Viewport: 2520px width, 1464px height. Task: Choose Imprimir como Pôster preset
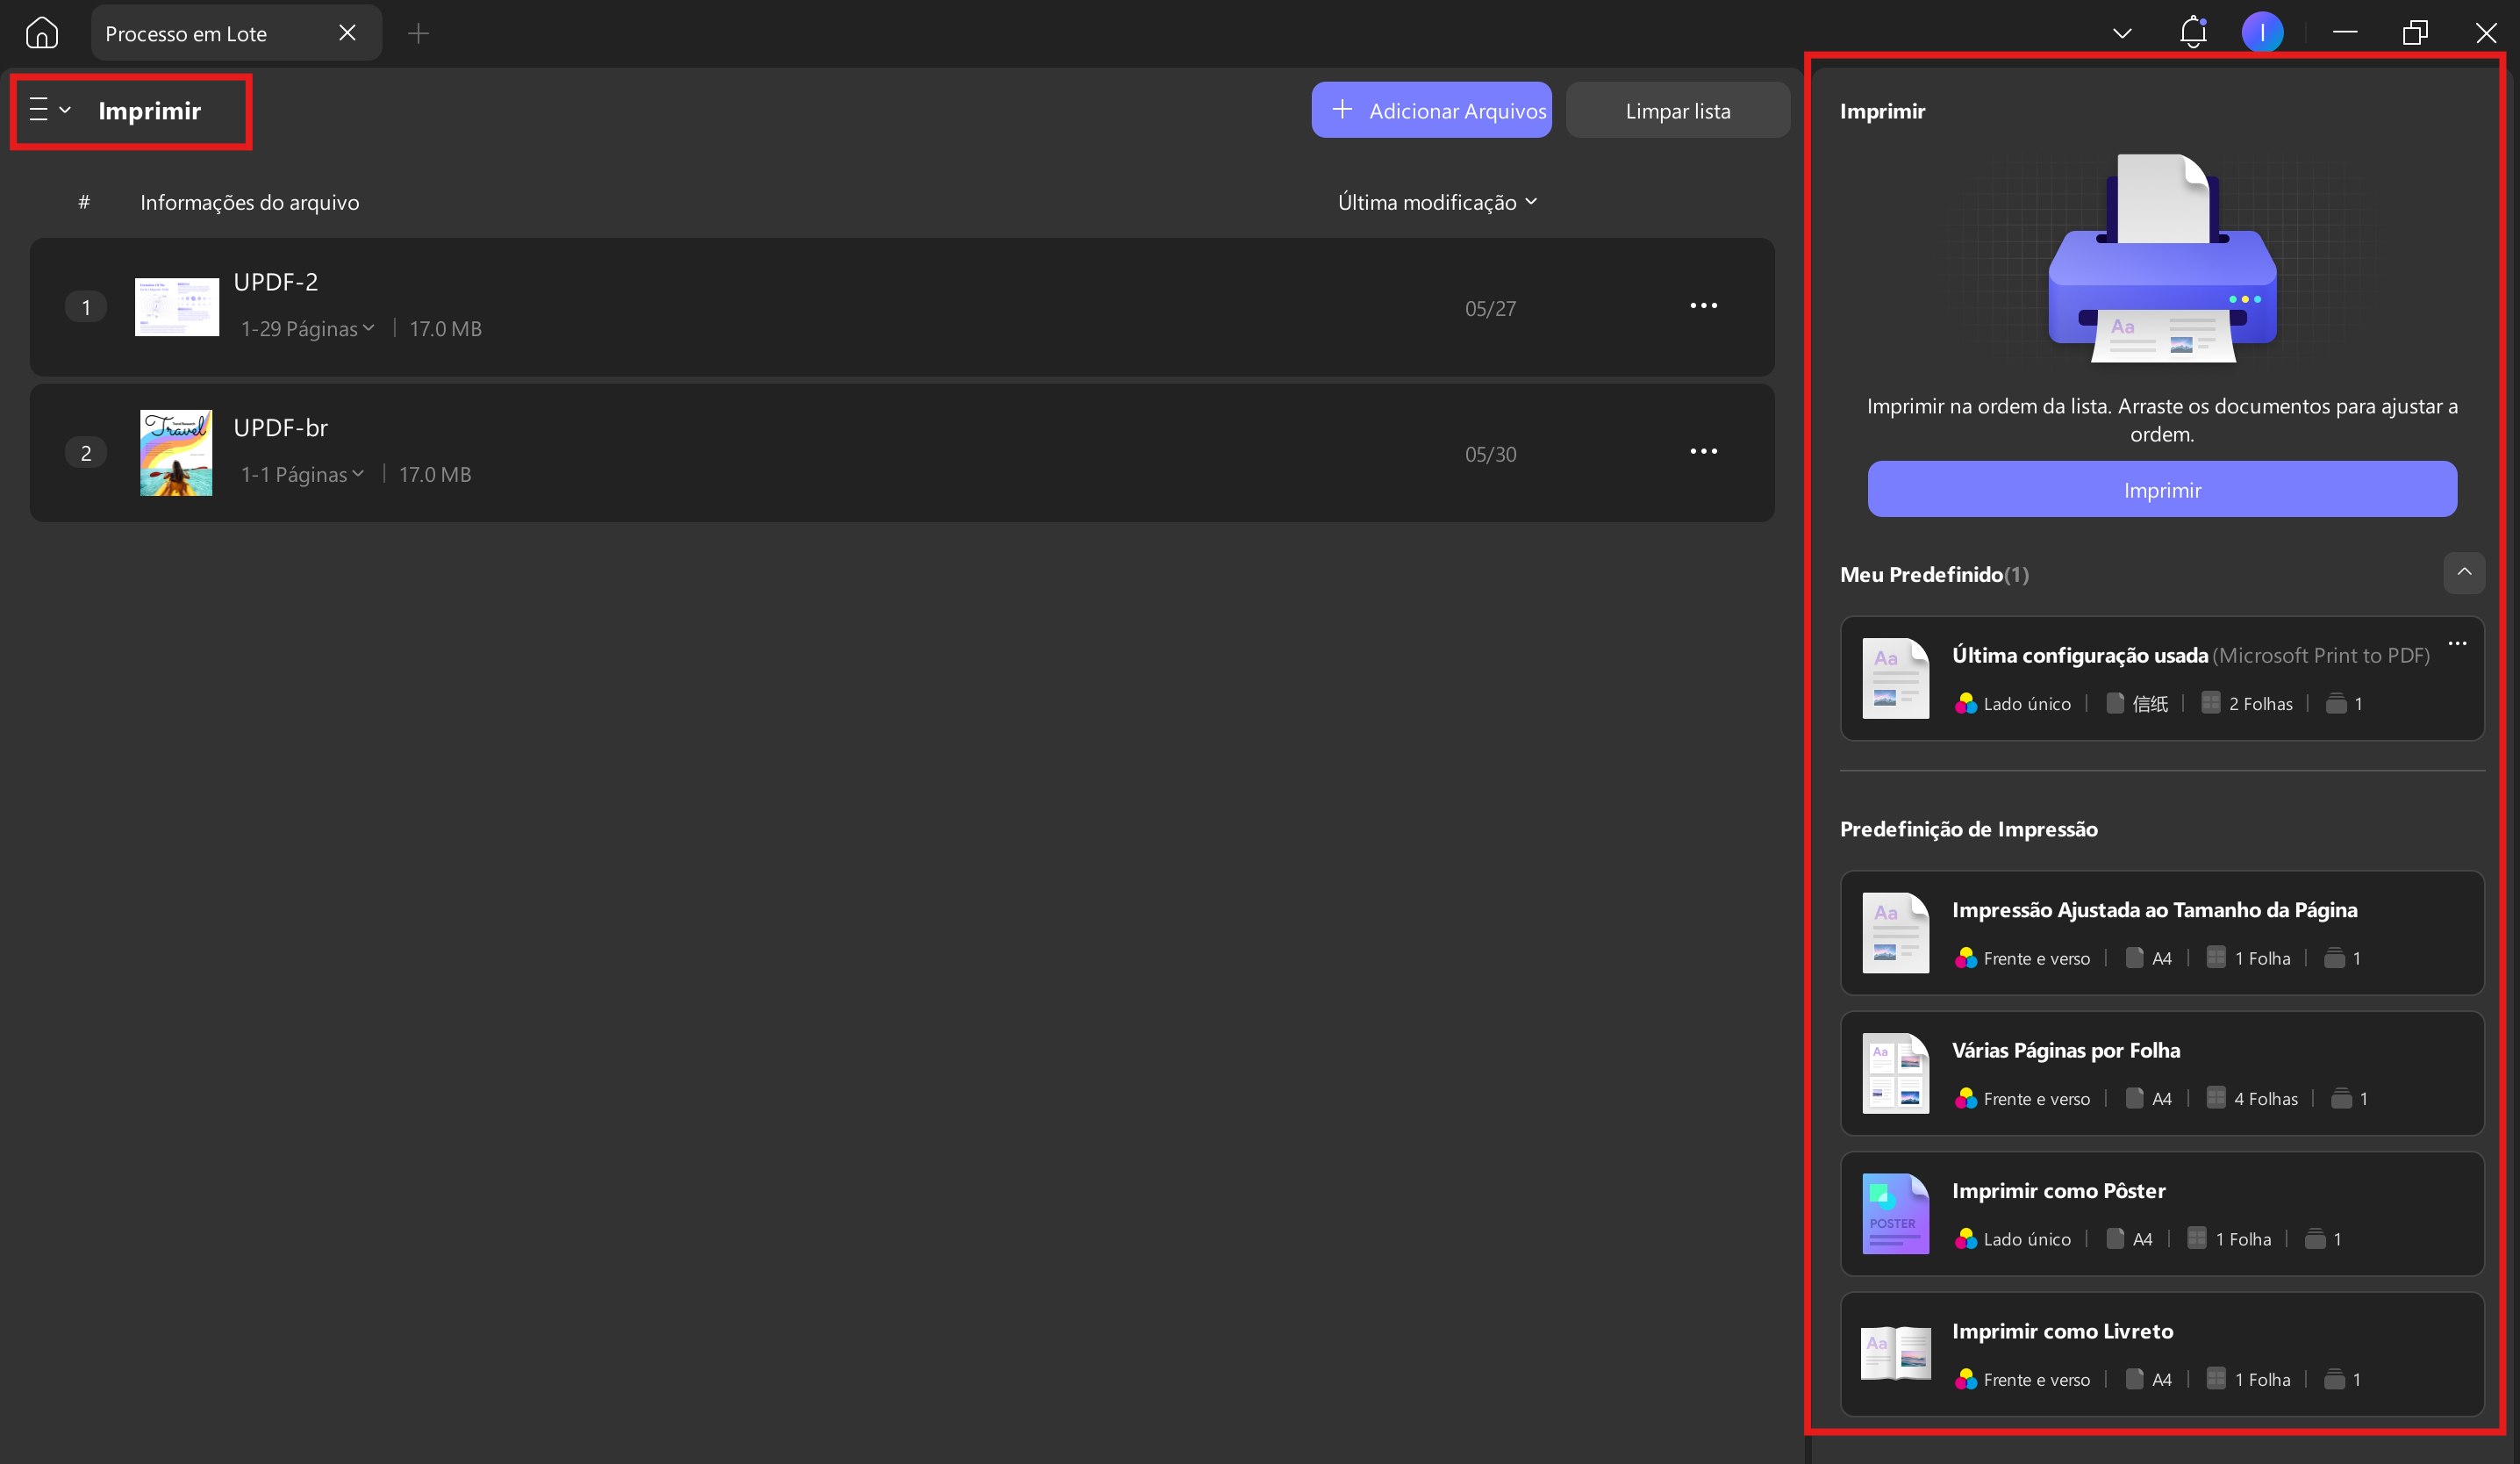(x=2162, y=1214)
